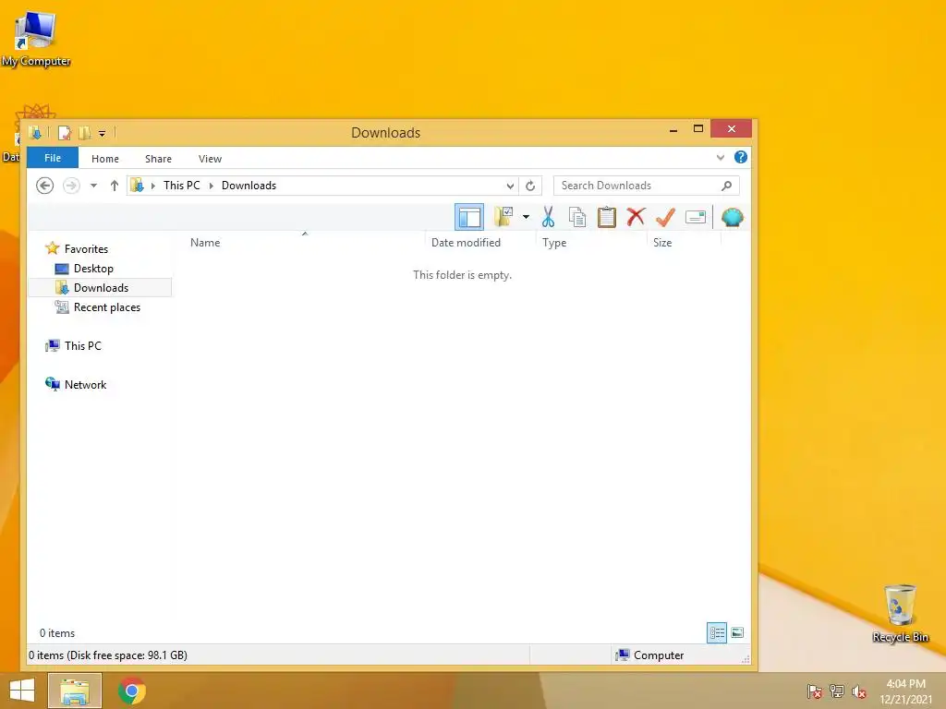Screen dimensions: 946x709
Task: Go up one level with Up arrow
Action: click(x=114, y=186)
